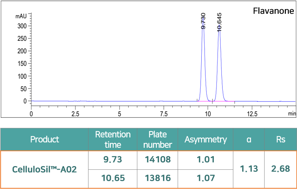Viewport: 297px width, 189px height.
Task: Click the Asymmetry column header
Action: (206, 140)
